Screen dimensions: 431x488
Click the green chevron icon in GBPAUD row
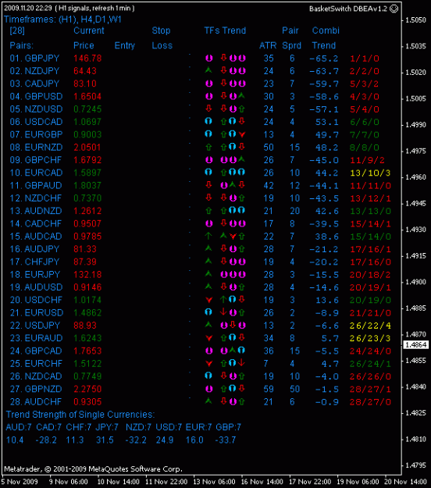233,185
